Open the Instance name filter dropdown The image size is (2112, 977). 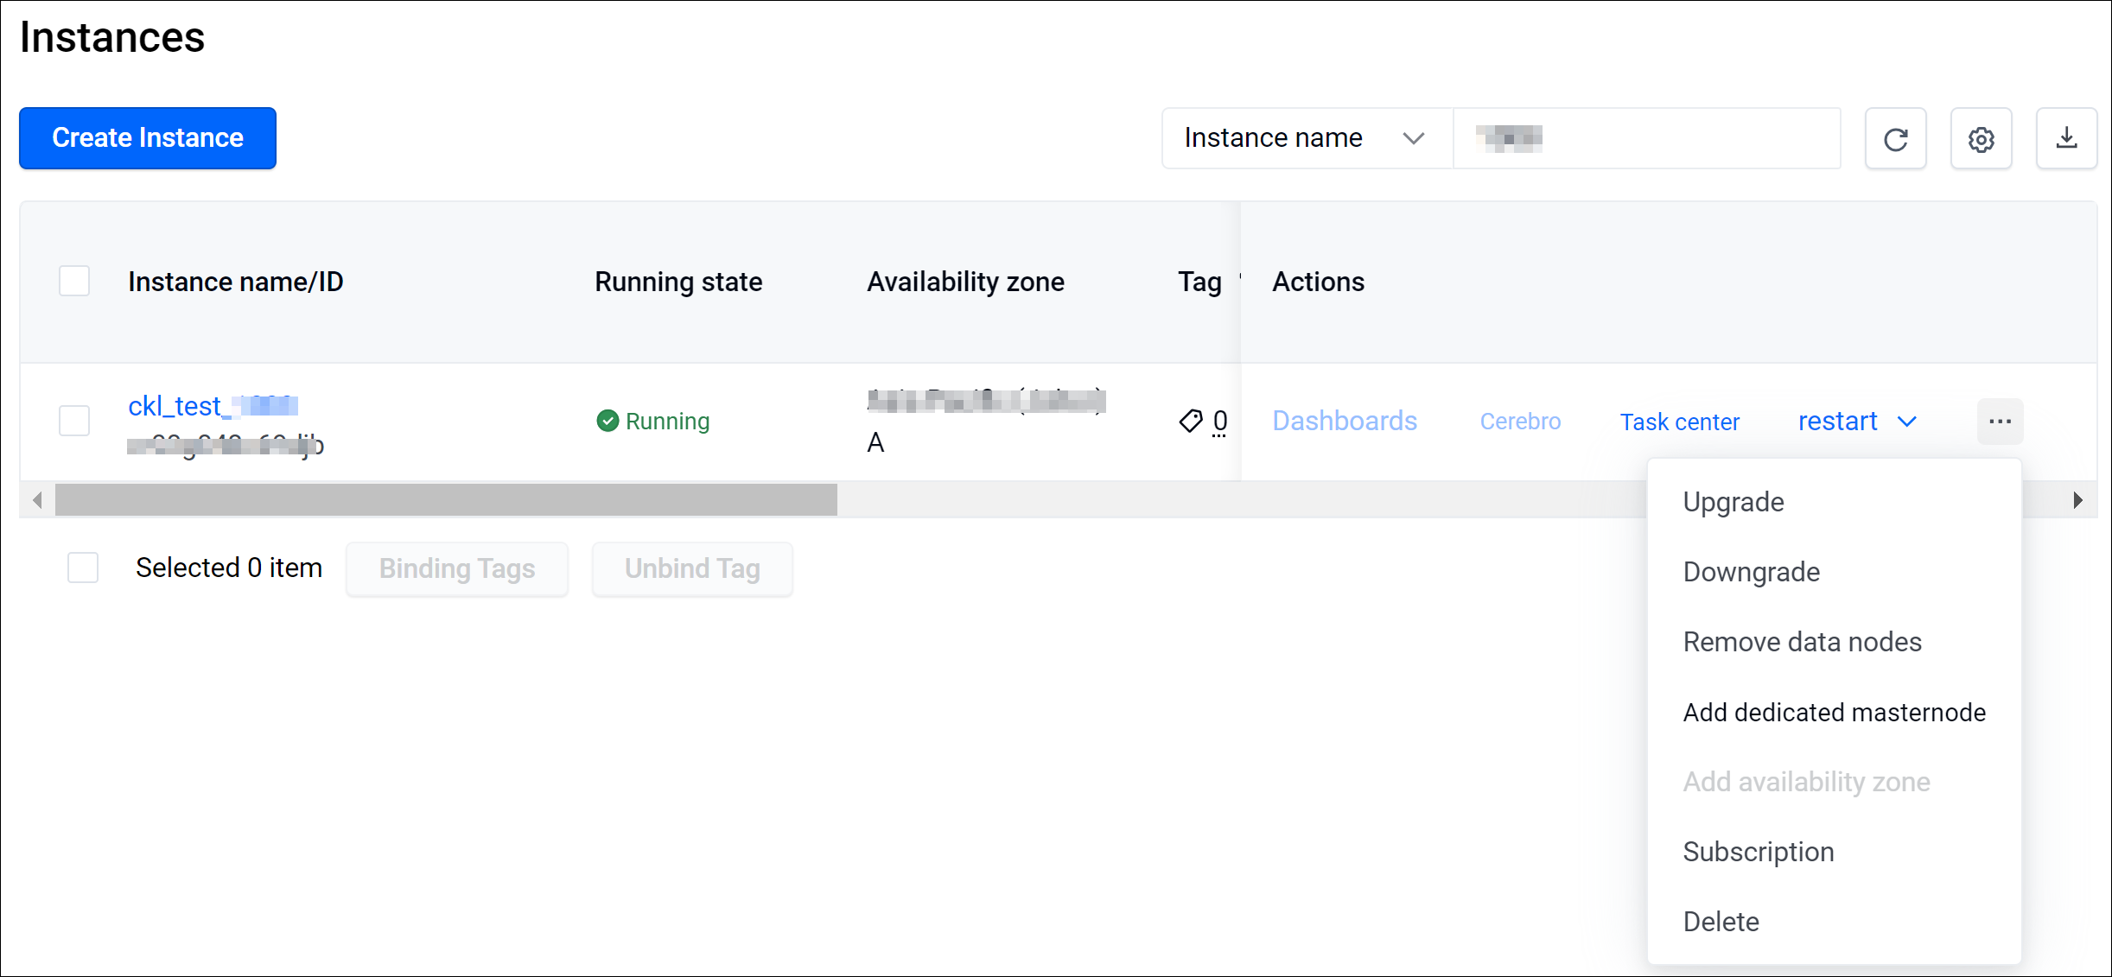click(1307, 138)
